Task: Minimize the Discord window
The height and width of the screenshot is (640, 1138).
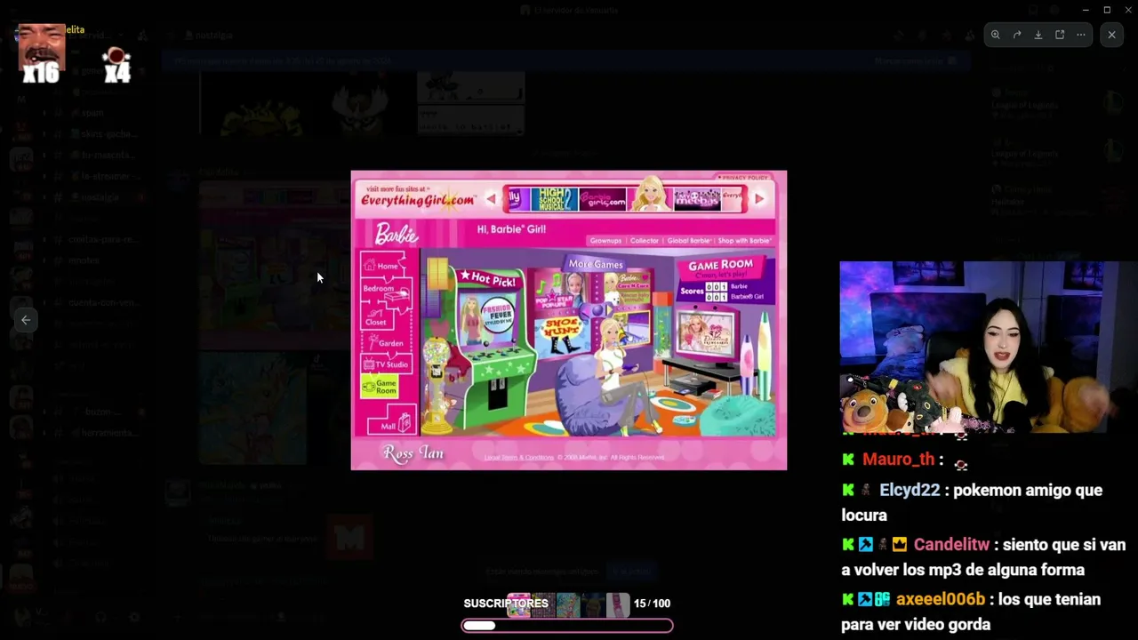Action: click(x=1086, y=10)
